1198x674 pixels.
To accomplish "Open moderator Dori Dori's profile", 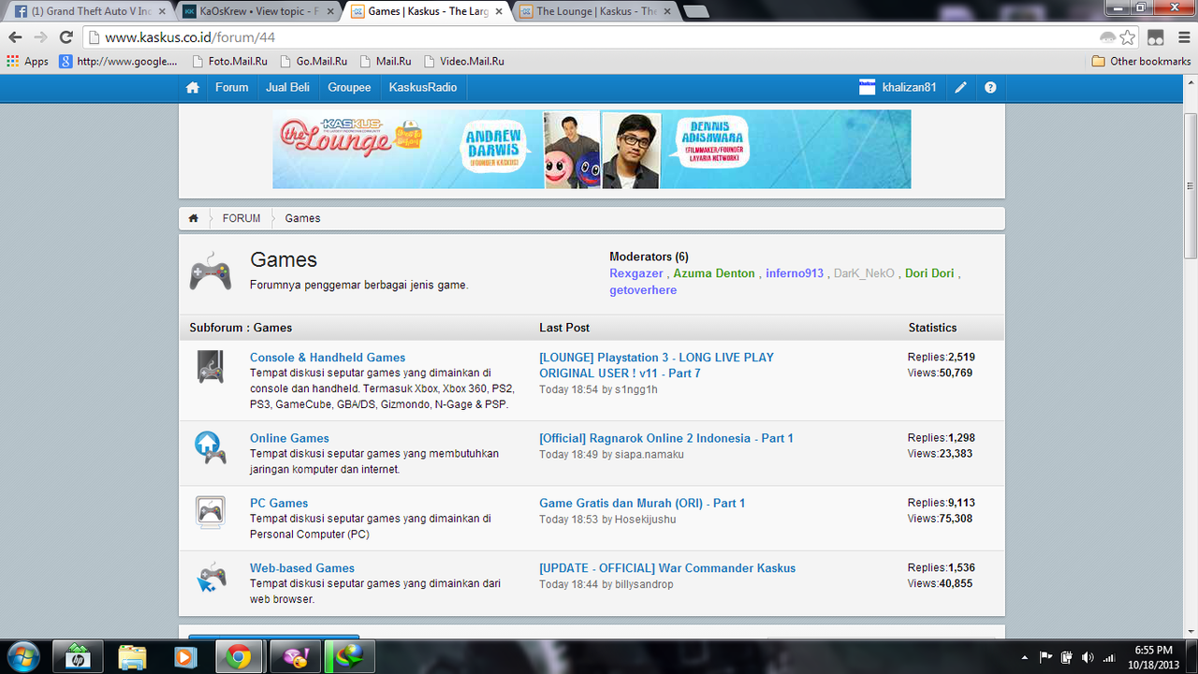I will tap(929, 273).
